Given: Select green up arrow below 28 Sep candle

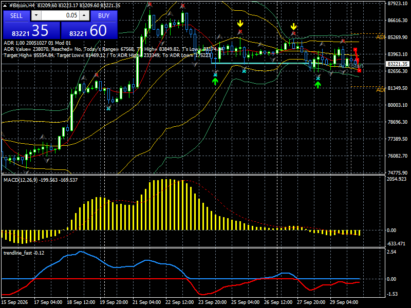Looking at the screenshot, I should click(318, 85).
